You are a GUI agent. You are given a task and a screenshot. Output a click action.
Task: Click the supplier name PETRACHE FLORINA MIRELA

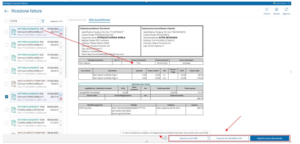pyautogui.click(x=111, y=38)
